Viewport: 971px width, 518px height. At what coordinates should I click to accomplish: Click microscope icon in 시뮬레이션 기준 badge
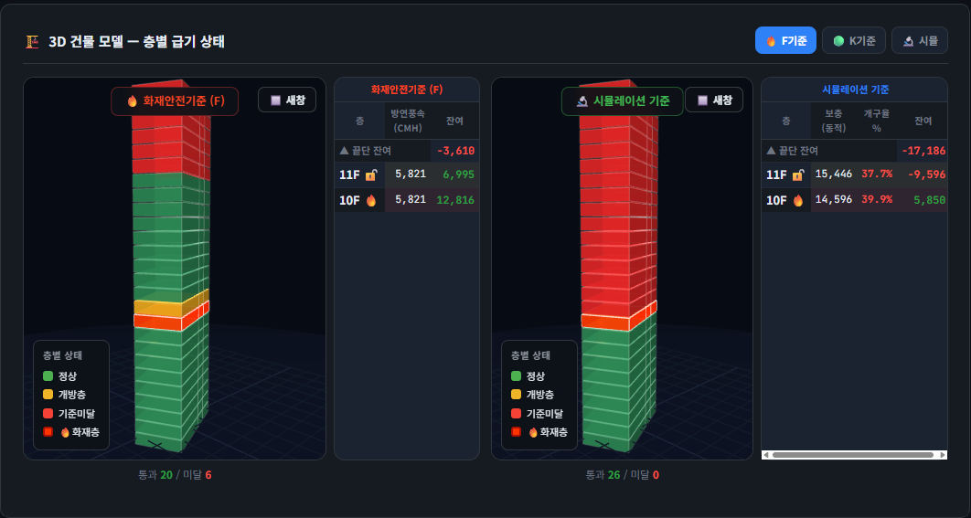(582, 101)
